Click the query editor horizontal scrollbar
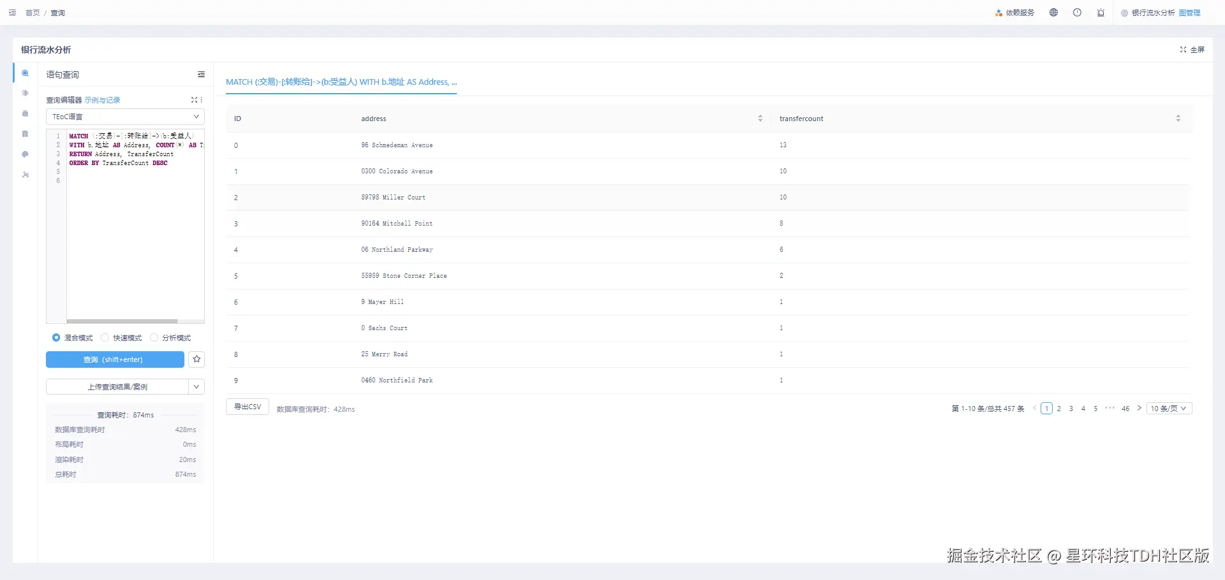The width and height of the screenshot is (1225, 580). tap(122, 321)
